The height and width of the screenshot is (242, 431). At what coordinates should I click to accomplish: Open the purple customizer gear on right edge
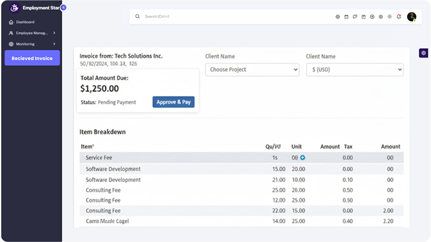423,53
